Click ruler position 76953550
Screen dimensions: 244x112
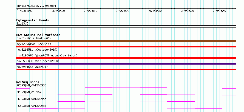pos(220,11)
